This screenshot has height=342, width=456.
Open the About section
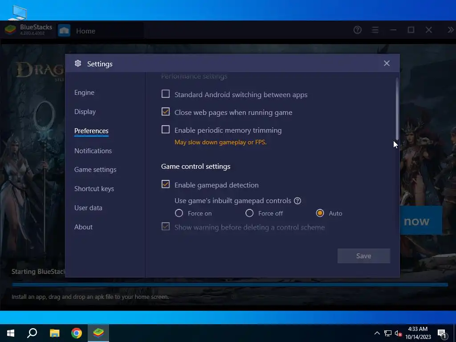pyautogui.click(x=83, y=227)
